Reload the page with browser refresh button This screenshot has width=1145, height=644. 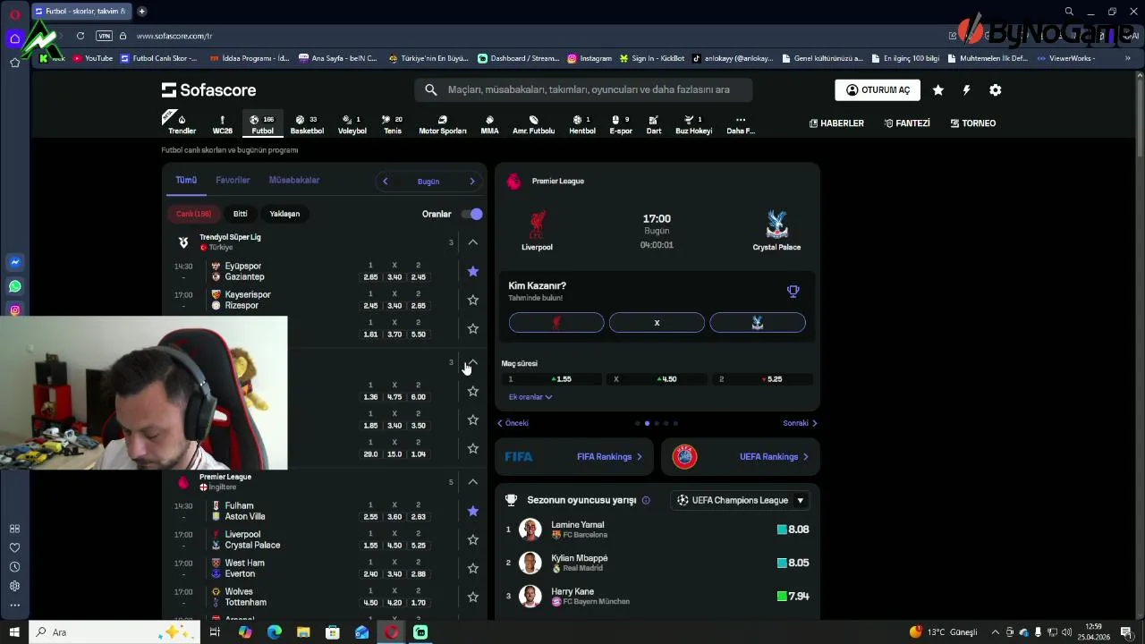coord(81,36)
